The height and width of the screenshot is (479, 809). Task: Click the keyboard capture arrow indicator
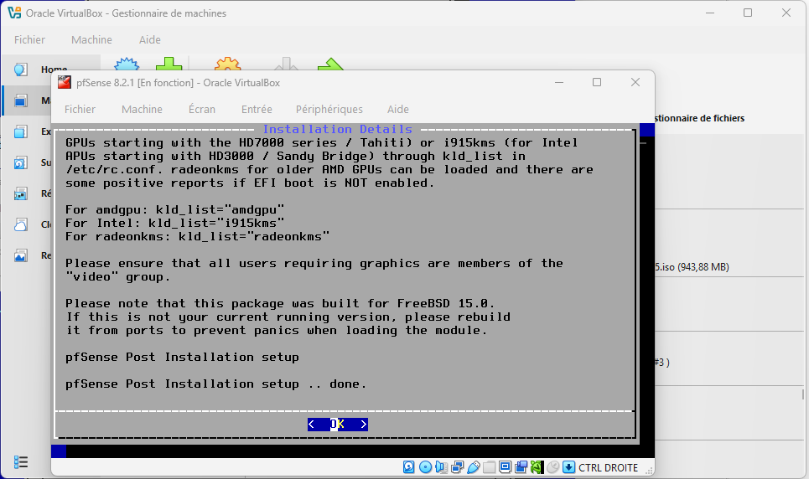coord(568,467)
